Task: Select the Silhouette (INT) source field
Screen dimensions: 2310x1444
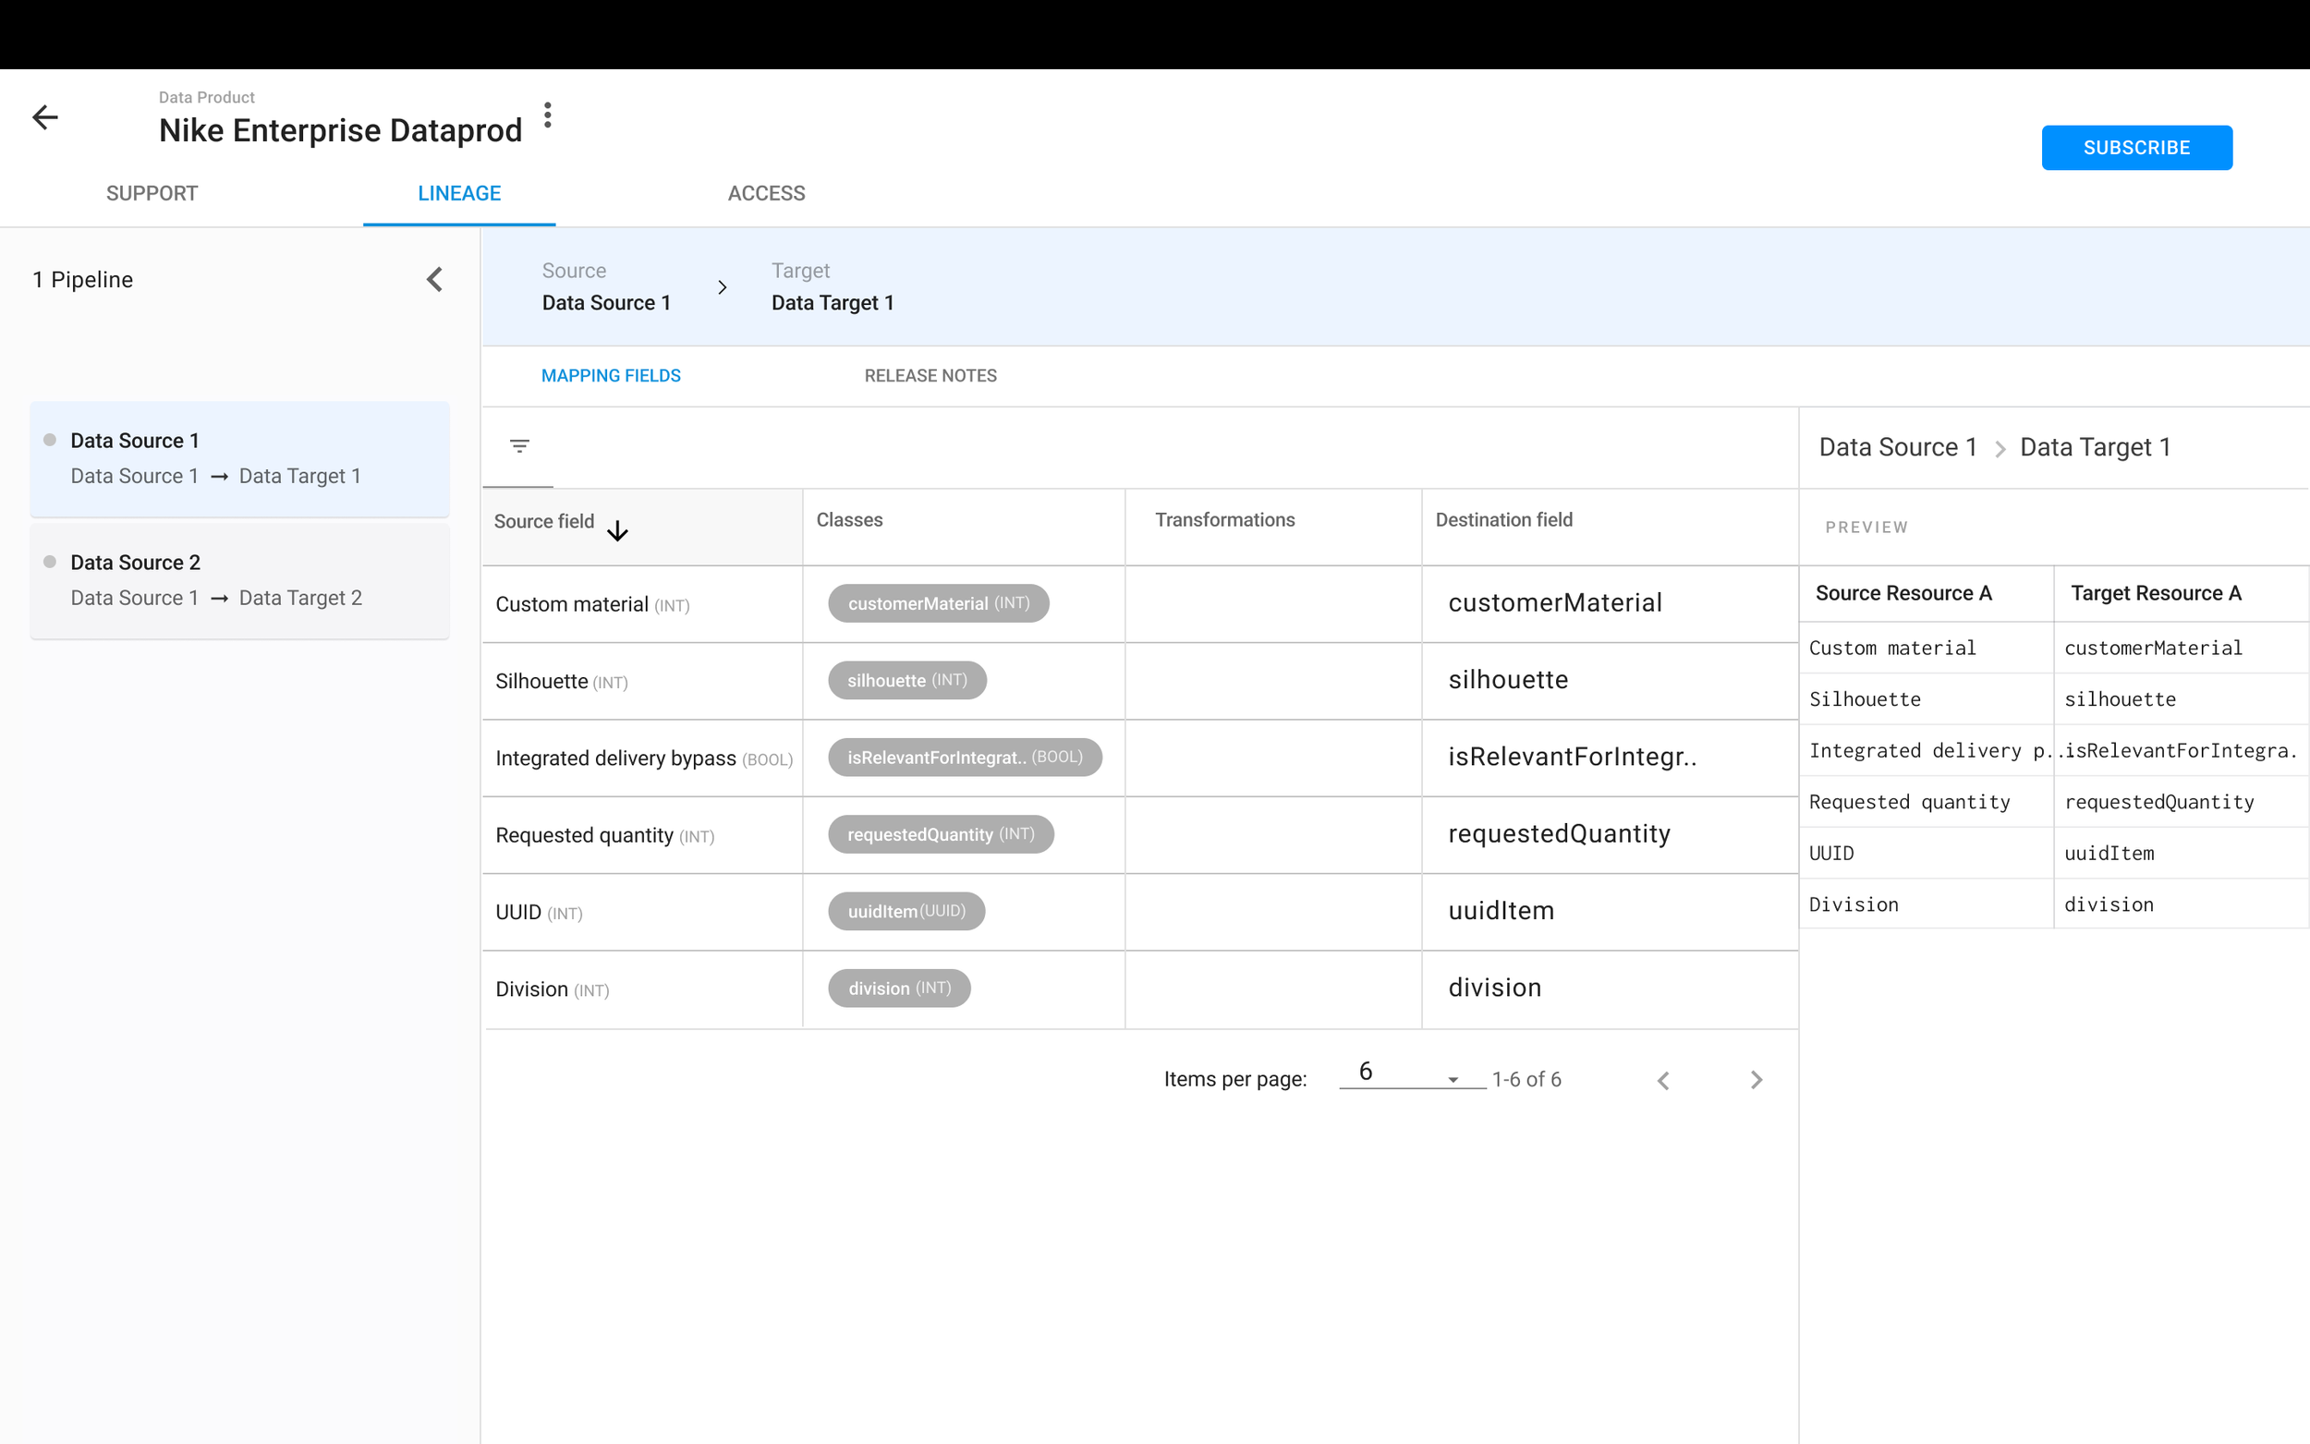Action: coord(562,681)
